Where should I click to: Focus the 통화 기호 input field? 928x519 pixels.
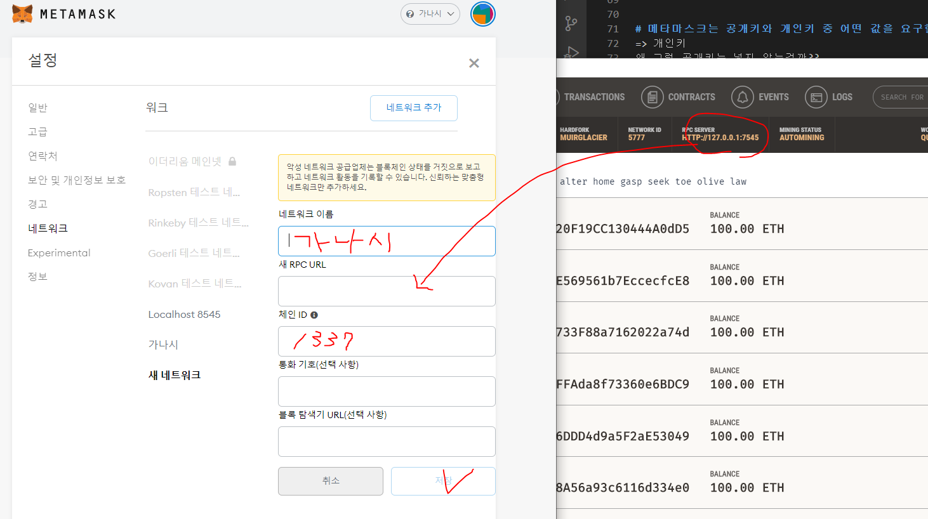(x=387, y=391)
